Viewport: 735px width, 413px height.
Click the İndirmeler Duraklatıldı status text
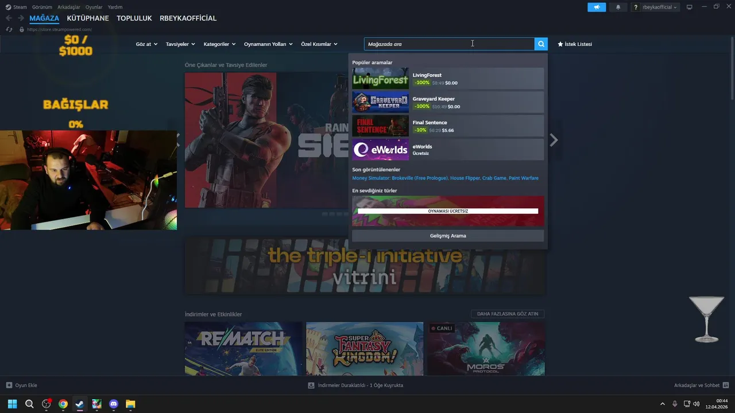coord(361,385)
